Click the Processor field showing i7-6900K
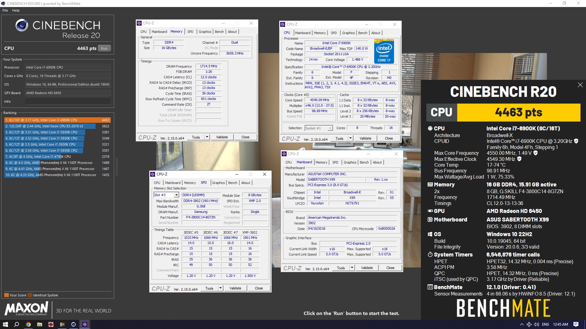 pyautogui.click(x=68, y=67)
